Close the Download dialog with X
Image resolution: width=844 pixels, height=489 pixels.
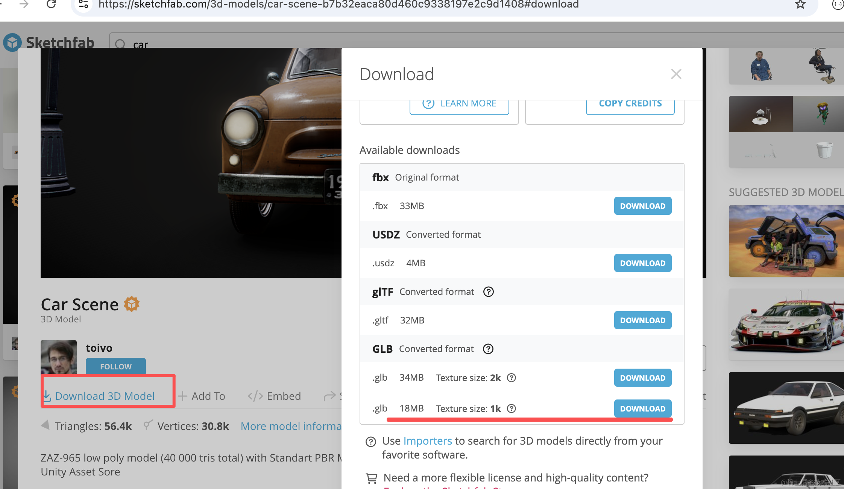point(676,74)
